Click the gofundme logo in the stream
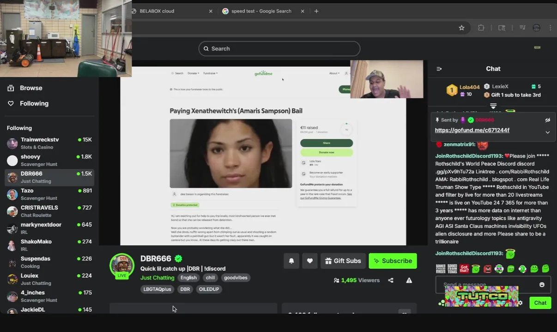The image size is (557, 332). pyautogui.click(x=263, y=73)
